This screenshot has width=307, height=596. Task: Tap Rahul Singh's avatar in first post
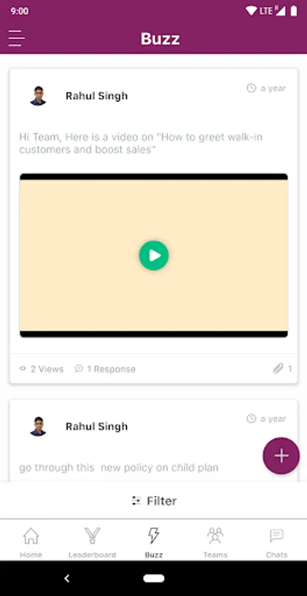pos(38,96)
